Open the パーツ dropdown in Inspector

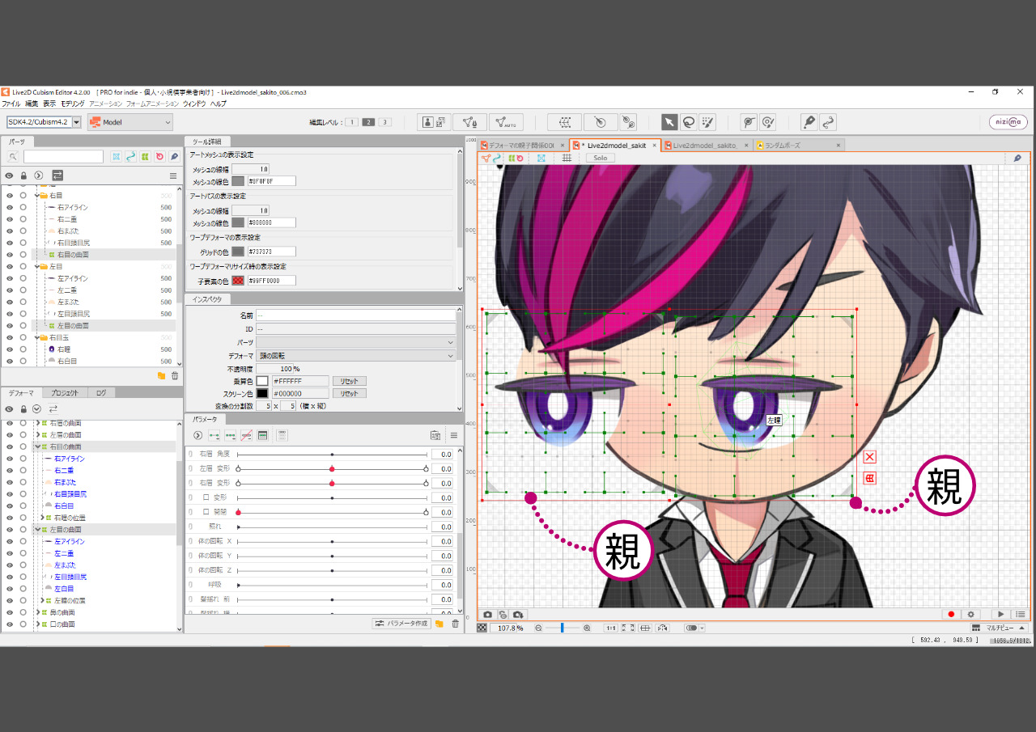[x=356, y=343]
